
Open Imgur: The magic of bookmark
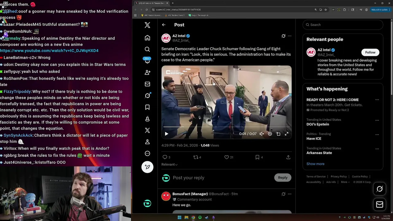pyautogui.click(x=199, y=15)
